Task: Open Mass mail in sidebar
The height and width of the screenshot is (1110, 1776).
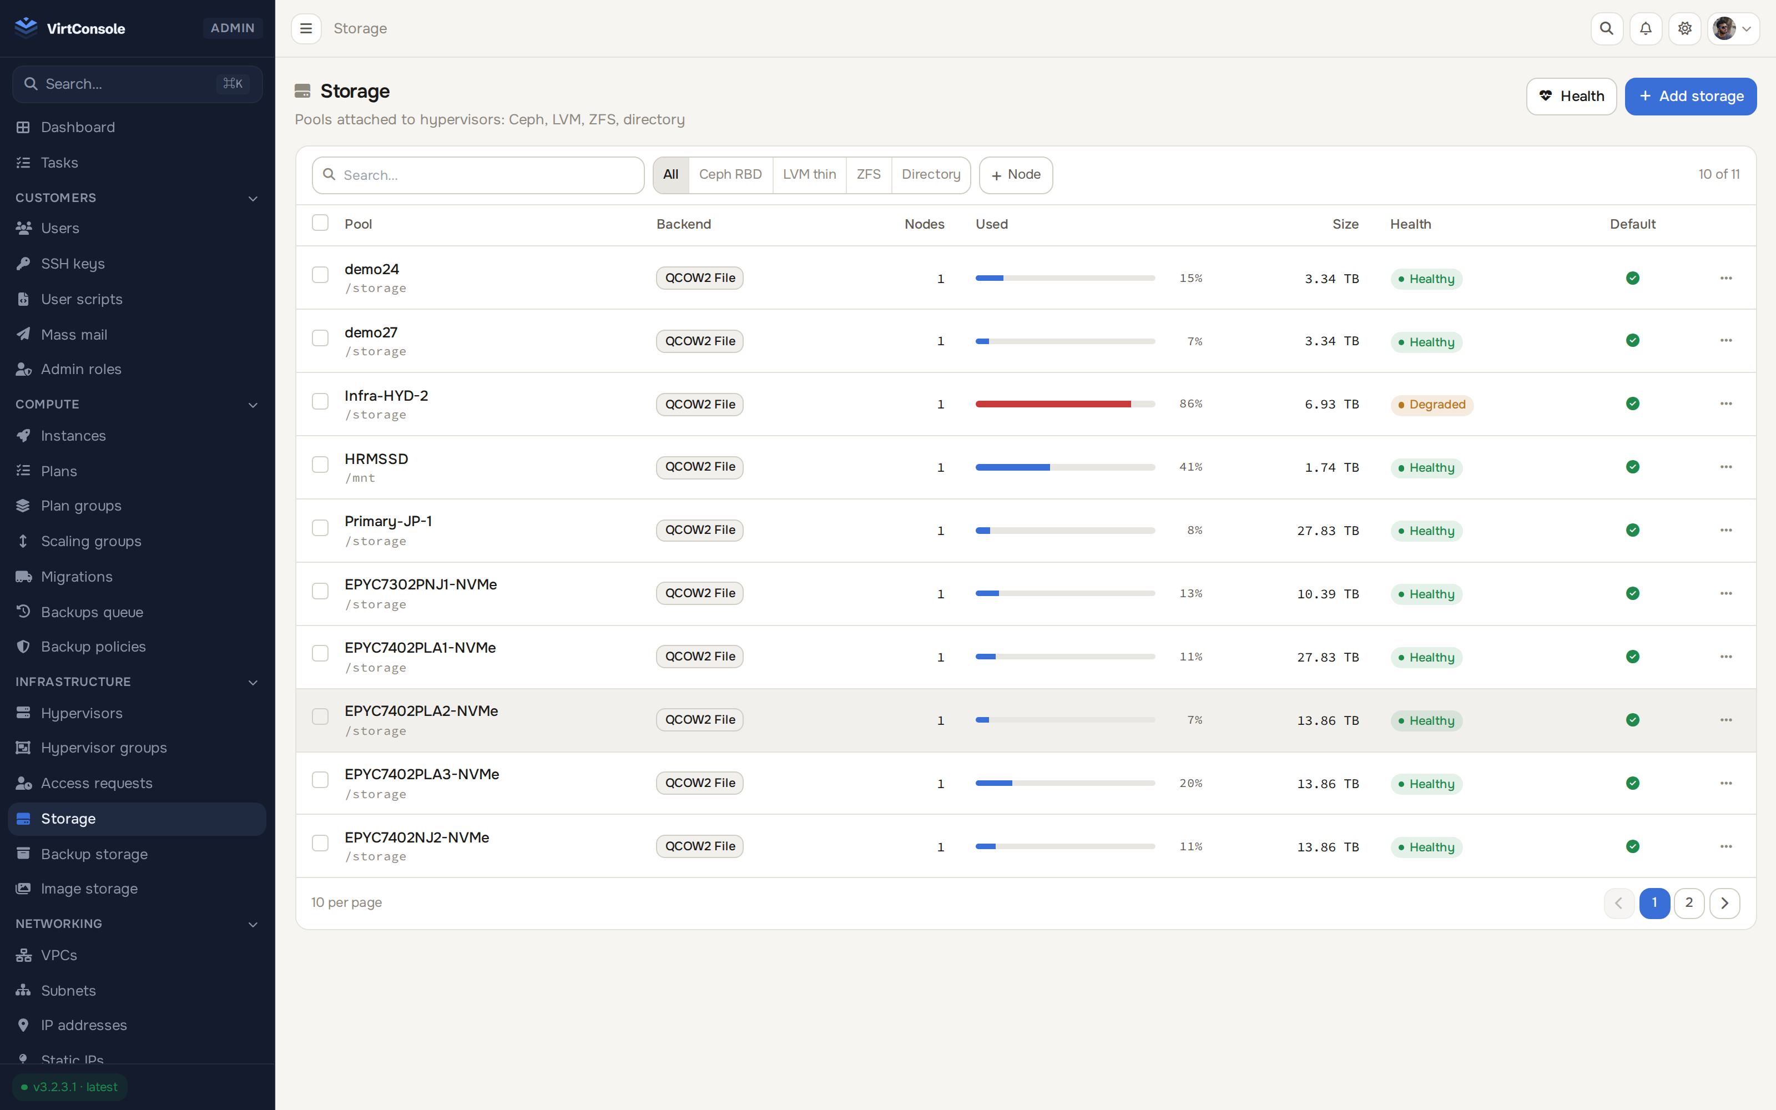Action: pyautogui.click(x=137, y=335)
